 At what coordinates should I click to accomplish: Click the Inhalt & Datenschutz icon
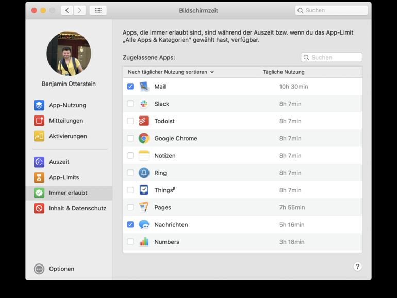pyautogui.click(x=39, y=208)
